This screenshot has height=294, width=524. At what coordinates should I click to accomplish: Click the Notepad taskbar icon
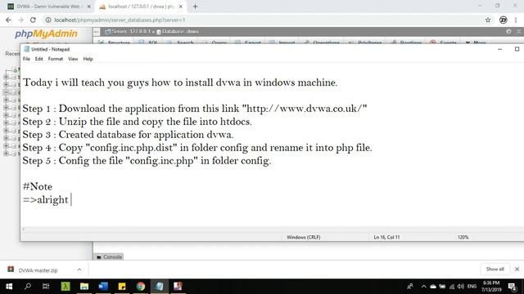pos(160,287)
